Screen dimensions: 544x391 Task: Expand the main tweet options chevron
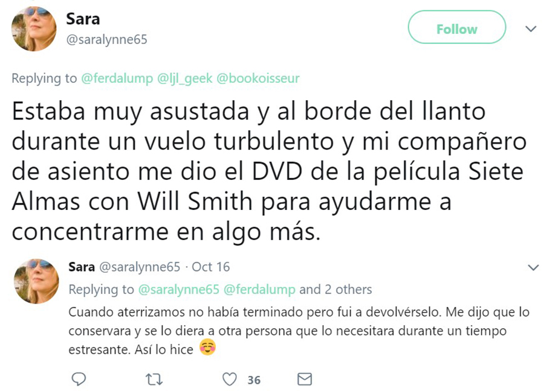click(x=531, y=29)
